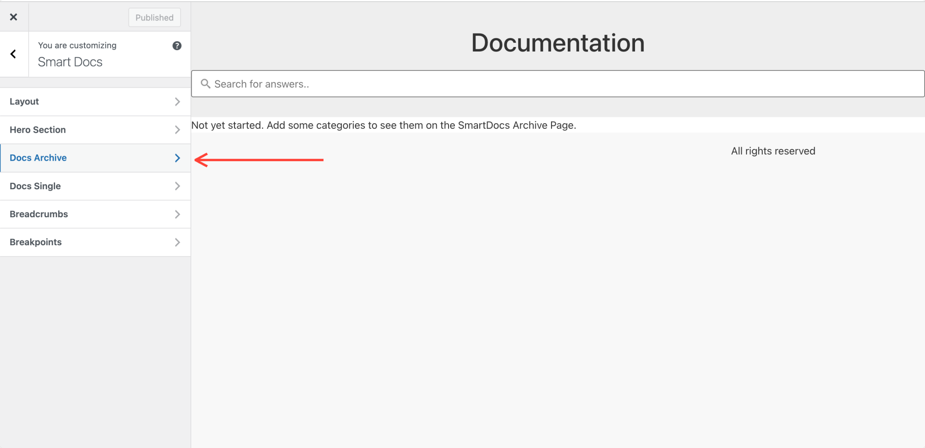Open the Docs Archive section
Image resolution: width=925 pixels, height=448 pixels.
[95, 158]
